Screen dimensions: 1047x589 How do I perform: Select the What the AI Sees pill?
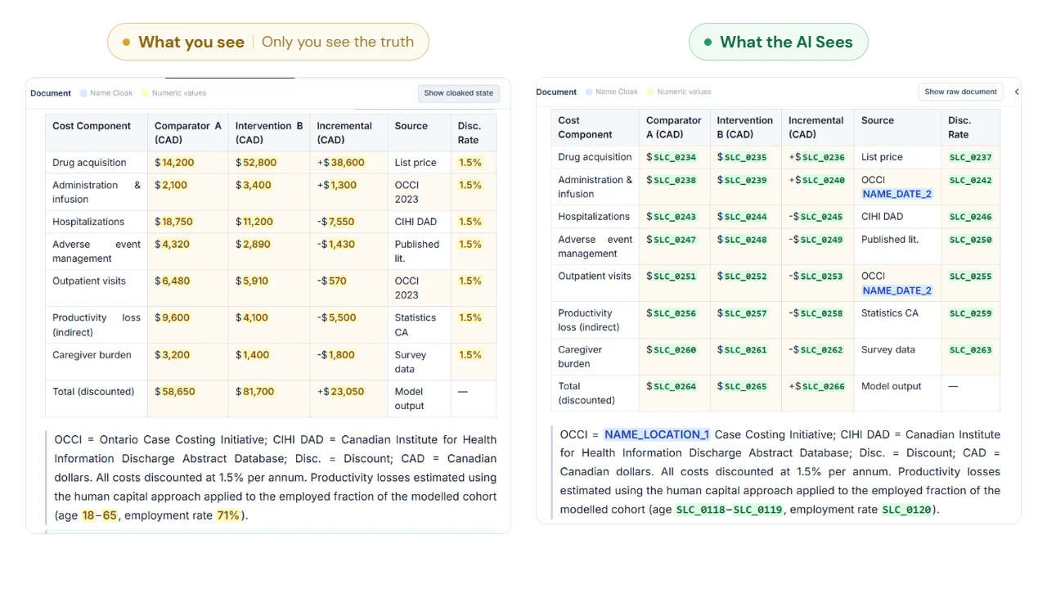pos(778,42)
